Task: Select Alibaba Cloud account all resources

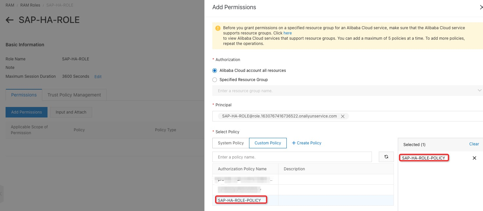Action: [x=215, y=70]
